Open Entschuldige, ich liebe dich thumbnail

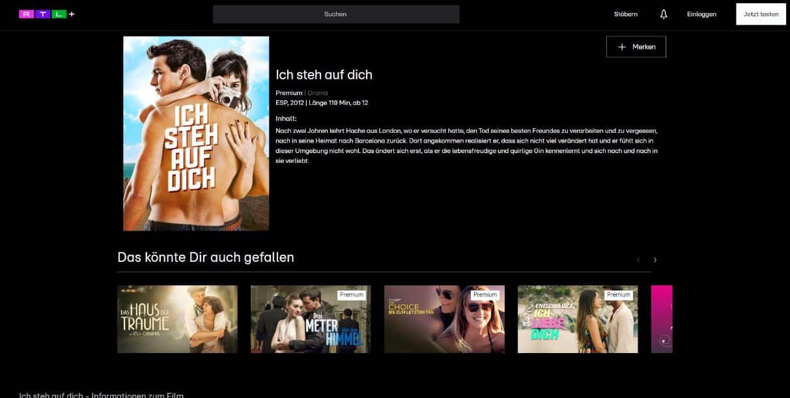click(578, 319)
